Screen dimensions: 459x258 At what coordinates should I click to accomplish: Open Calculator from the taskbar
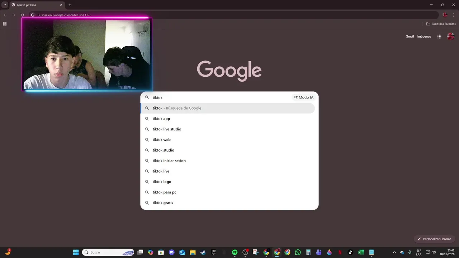pyautogui.click(x=308, y=252)
